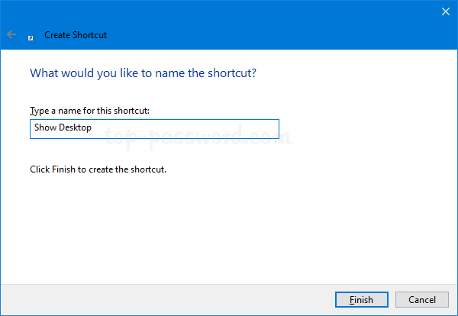Screen dimensions: 458x316
Task: Click the back arrow in the title bar
Action: (x=11, y=34)
